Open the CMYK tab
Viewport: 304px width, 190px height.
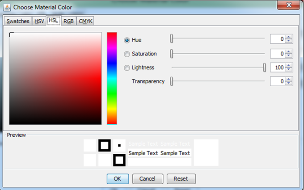coord(85,21)
